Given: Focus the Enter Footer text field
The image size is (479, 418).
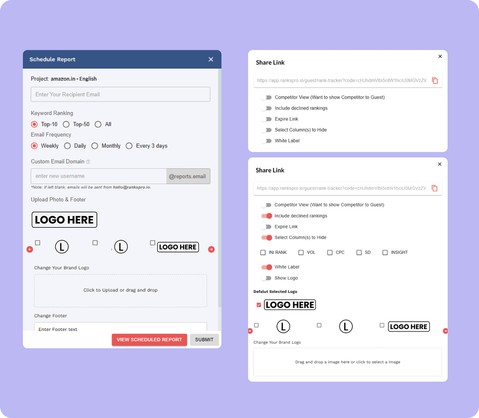Looking at the screenshot, I should tap(120, 327).
